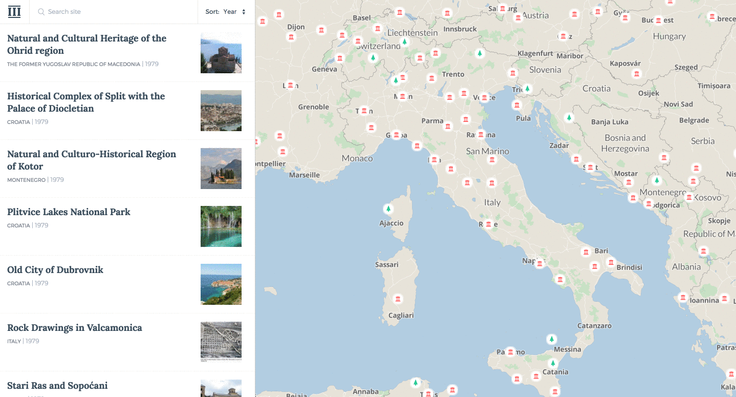Screen dimensions: 736x397
Task: Select the tree marker above Catania
Action: 552,363
